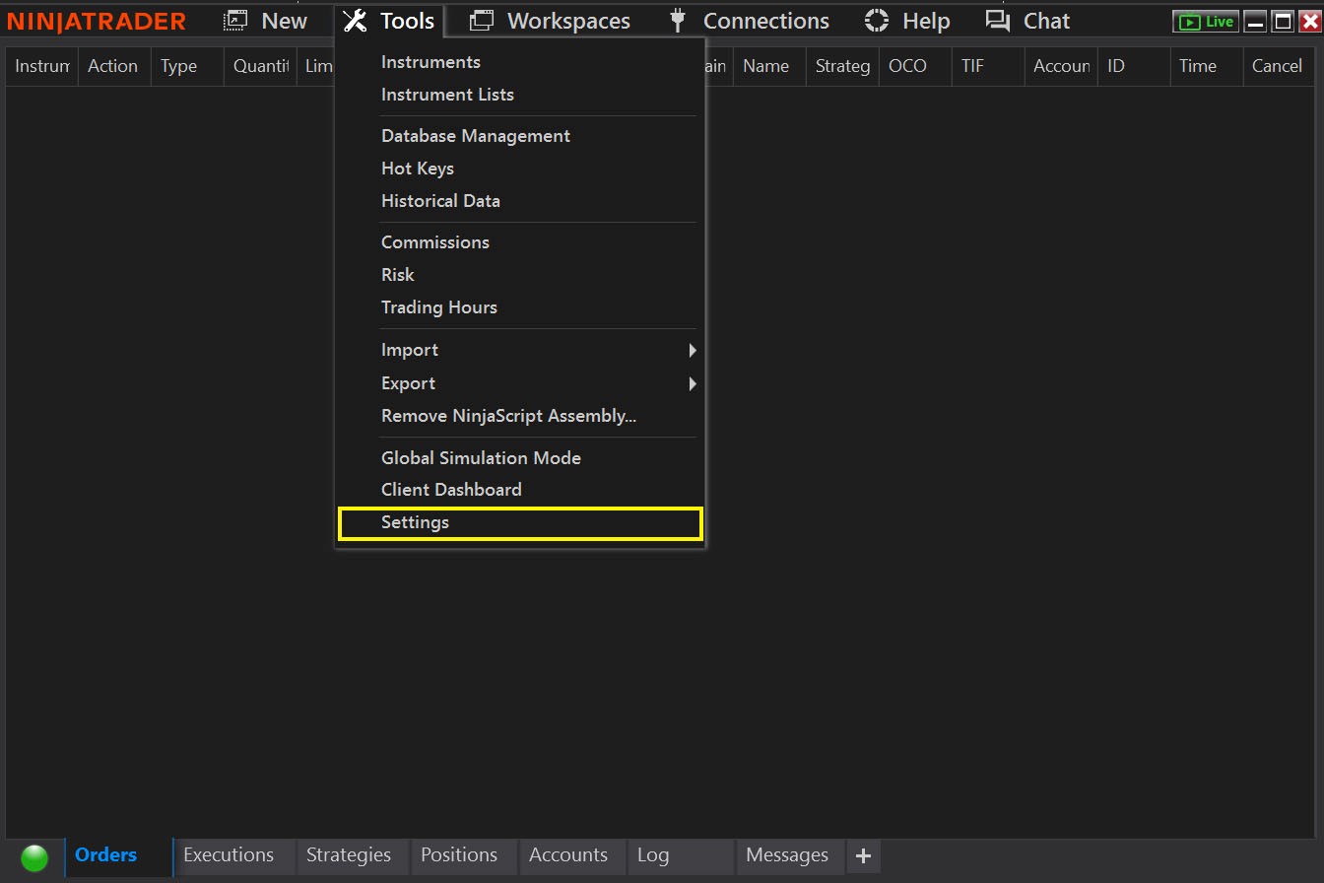1324x883 pixels.
Task: Click the Connections plug icon
Action: pyautogui.click(x=678, y=20)
